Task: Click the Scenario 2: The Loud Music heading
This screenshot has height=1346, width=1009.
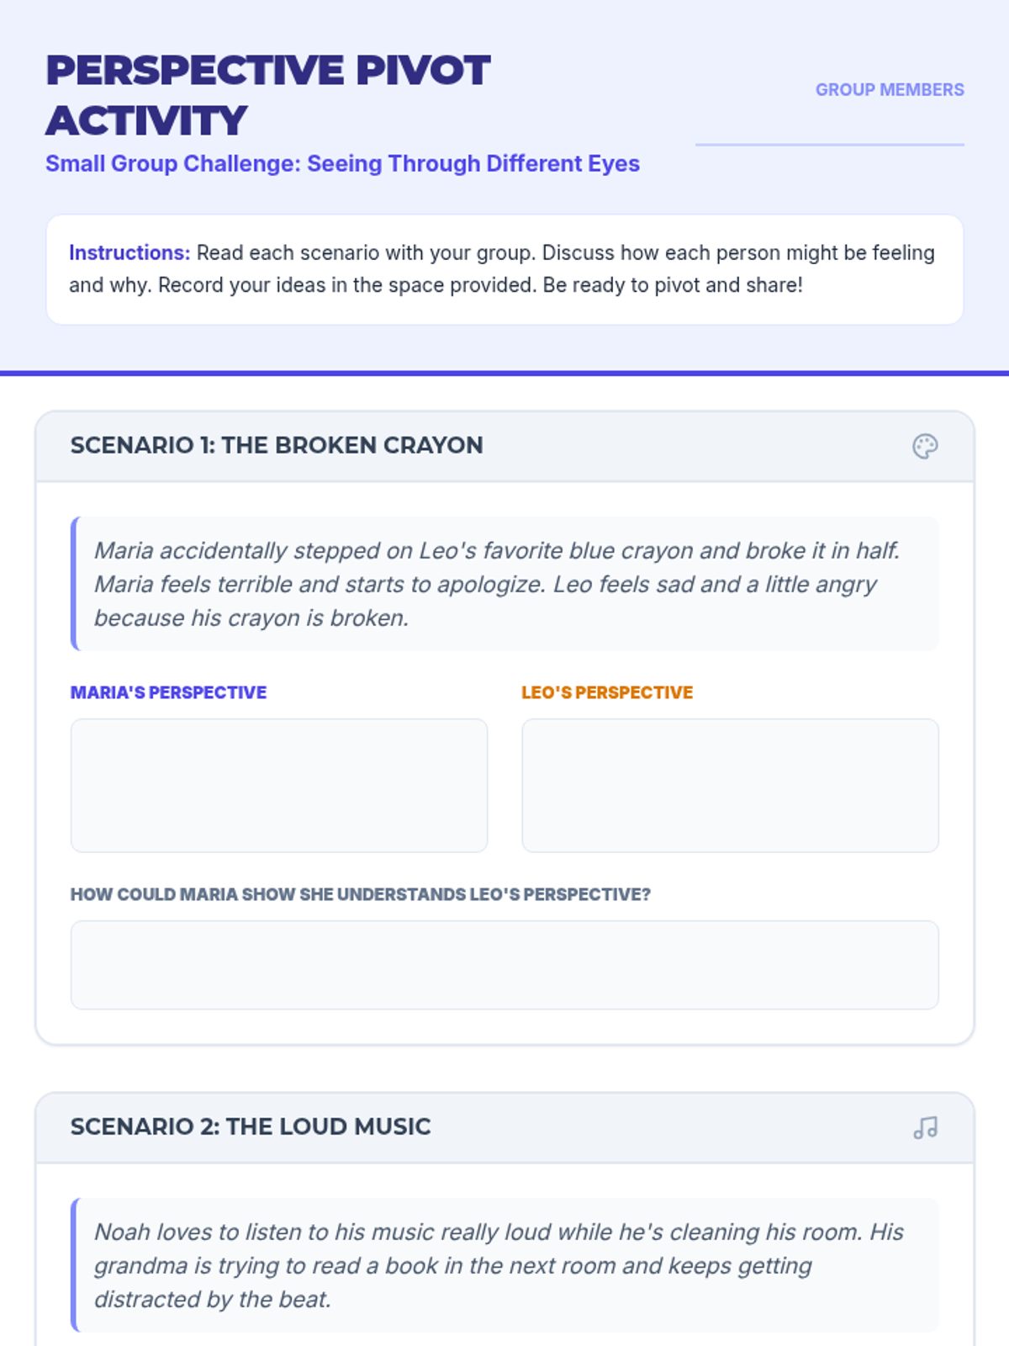Action: click(x=251, y=1126)
